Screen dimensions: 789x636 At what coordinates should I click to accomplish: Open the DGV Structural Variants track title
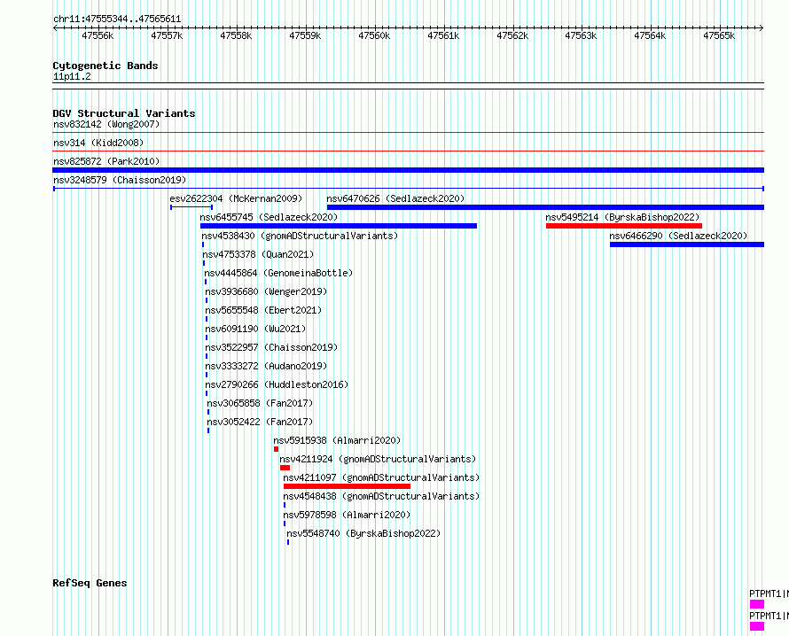(x=124, y=113)
